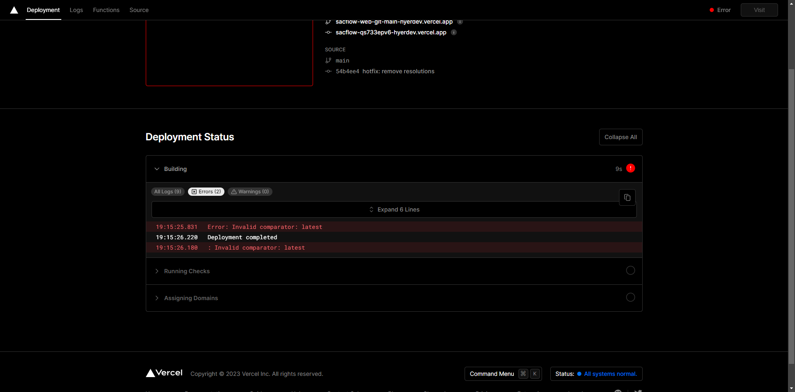Open sacflow-qs733epv6-hyerdev.vercel.app link
This screenshot has width=795, height=392.
pos(391,32)
